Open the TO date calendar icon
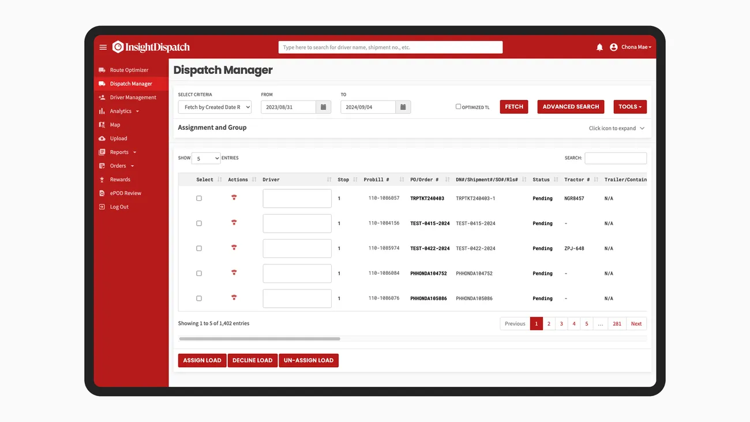 (403, 107)
